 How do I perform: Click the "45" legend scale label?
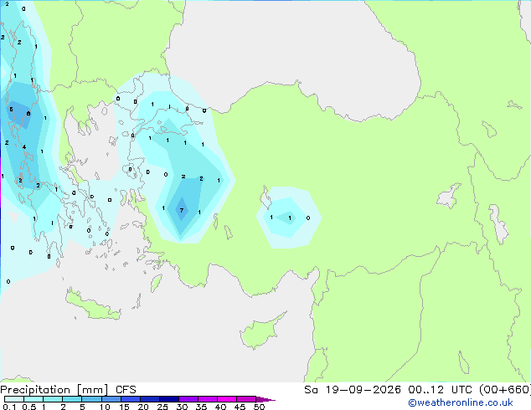[240, 407]
